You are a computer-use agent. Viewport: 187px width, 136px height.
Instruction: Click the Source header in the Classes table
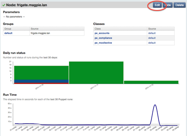[x=152, y=29]
